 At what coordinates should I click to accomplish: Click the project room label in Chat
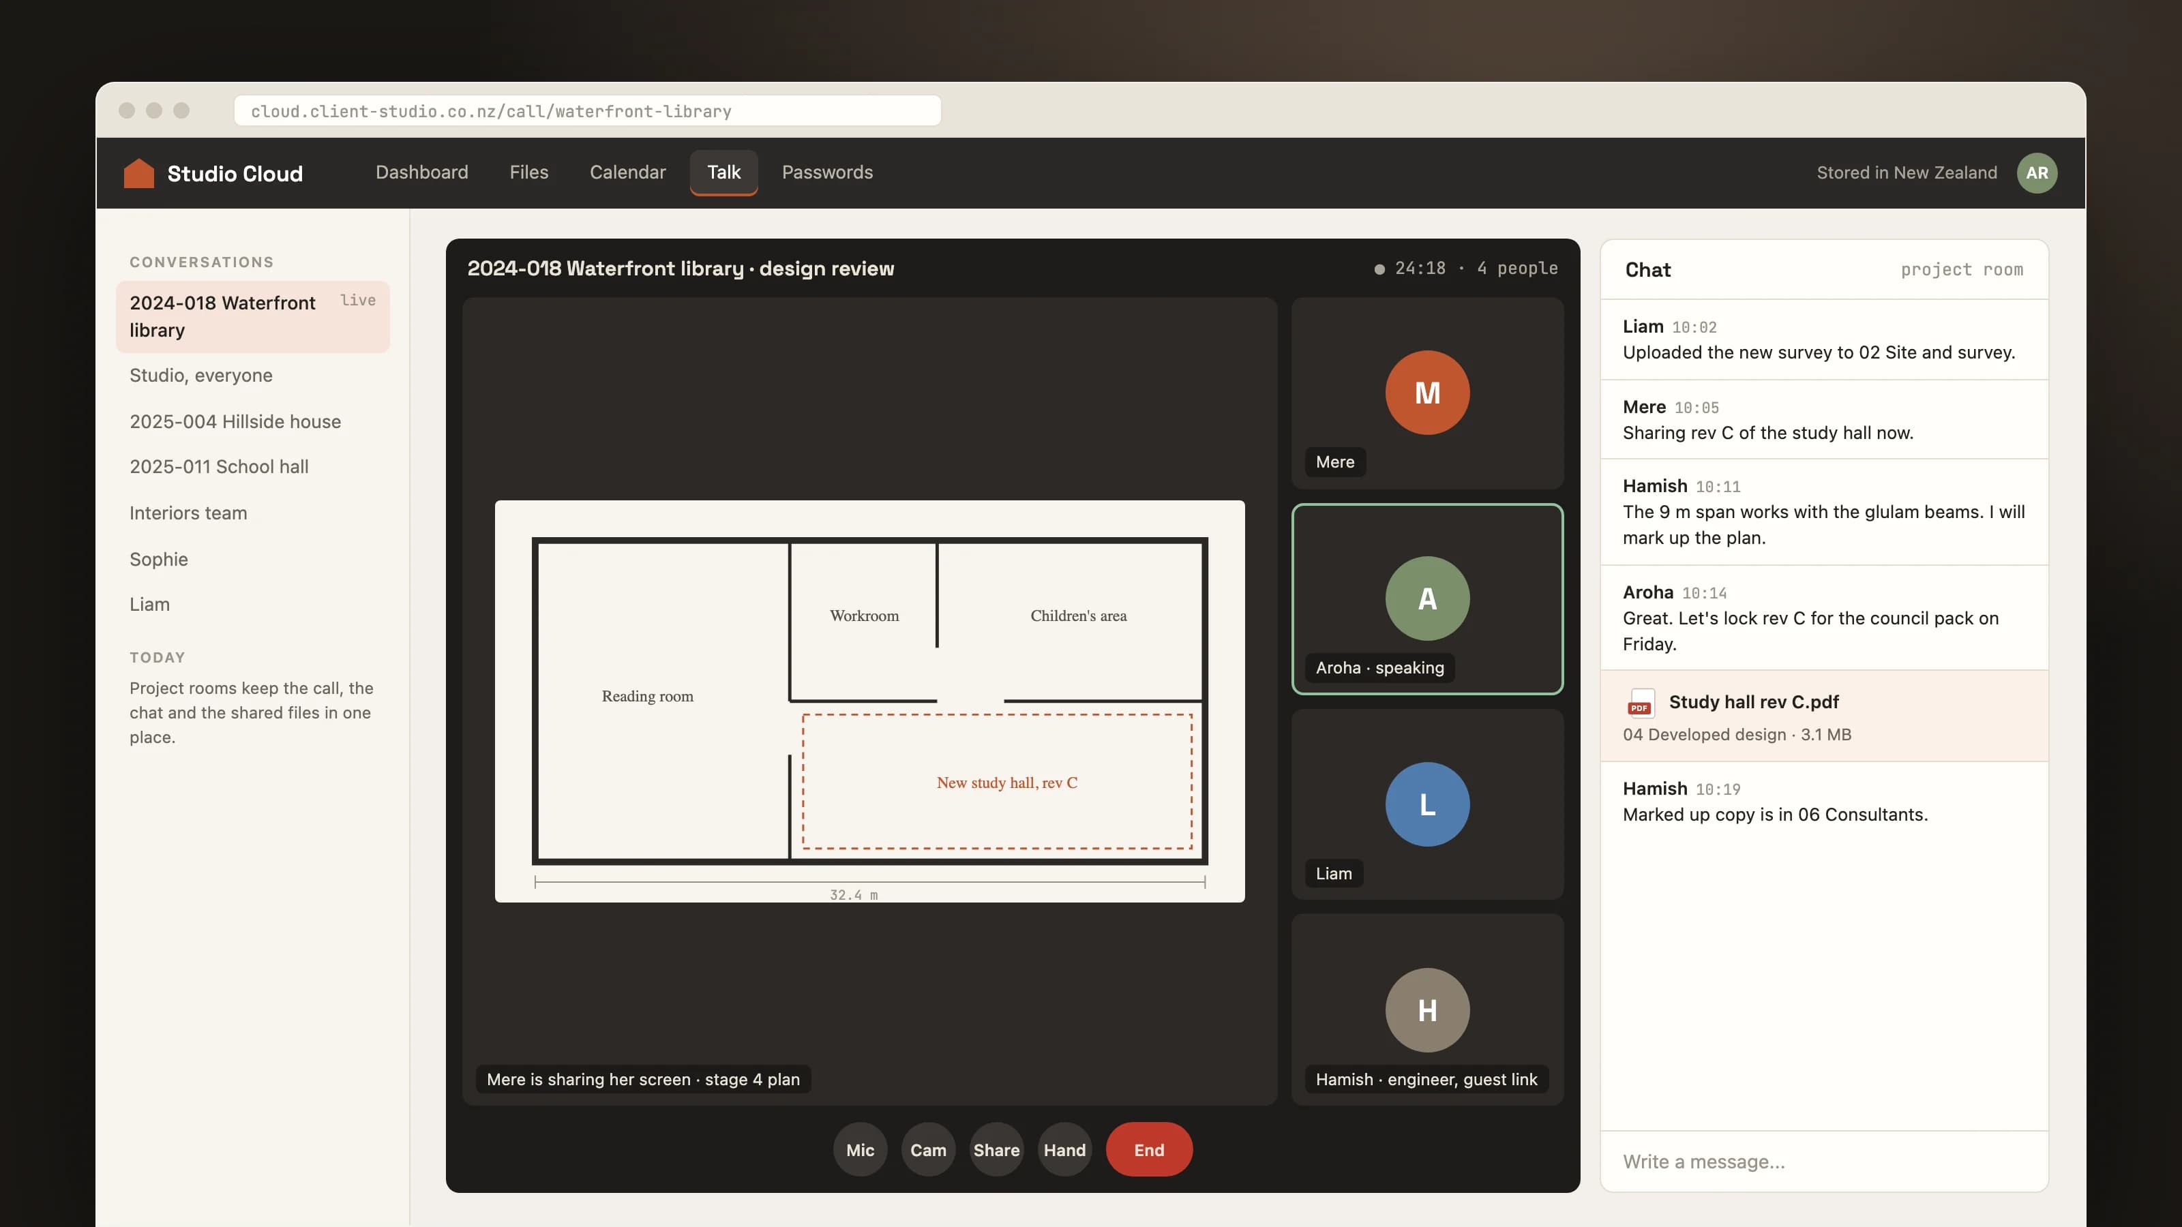pyautogui.click(x=1961, y=270)
